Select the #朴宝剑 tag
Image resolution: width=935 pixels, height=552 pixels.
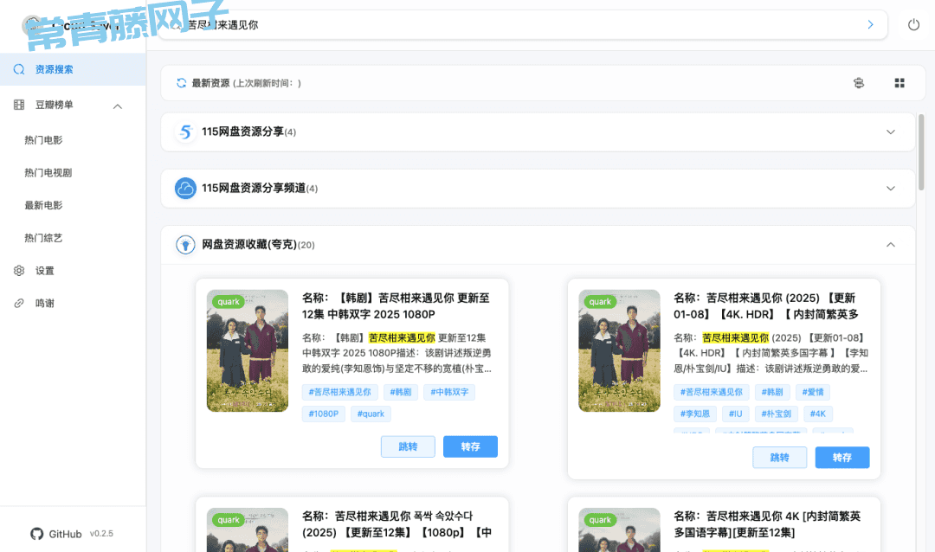point(776,414)
